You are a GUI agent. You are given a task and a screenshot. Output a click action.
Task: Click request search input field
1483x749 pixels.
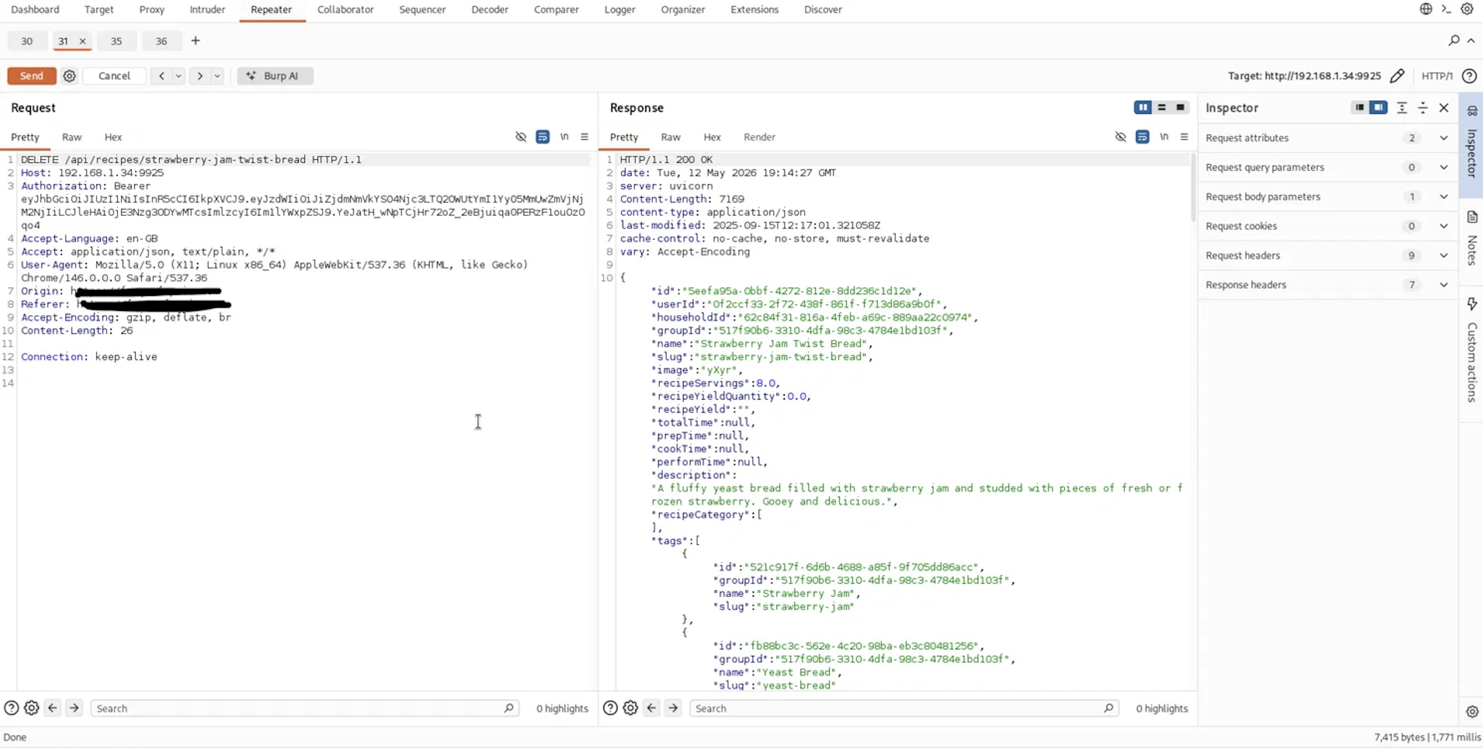tap(305, 709)
